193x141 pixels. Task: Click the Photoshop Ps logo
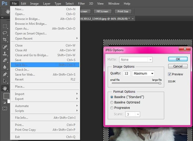[x=5, y=3]
